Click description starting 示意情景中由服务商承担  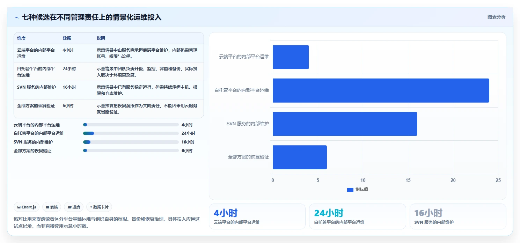147,53
